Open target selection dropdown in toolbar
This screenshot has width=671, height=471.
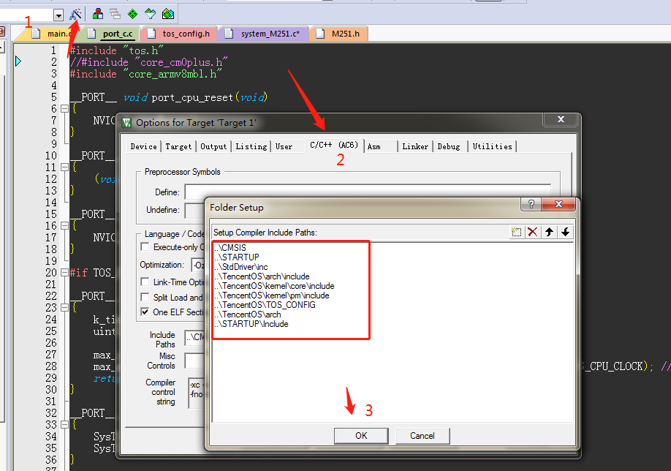[58, 16]
